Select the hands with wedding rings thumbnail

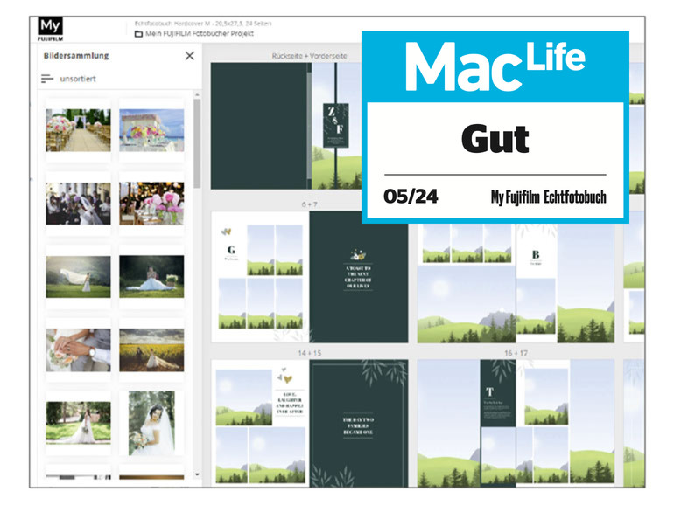pos(78,350)
